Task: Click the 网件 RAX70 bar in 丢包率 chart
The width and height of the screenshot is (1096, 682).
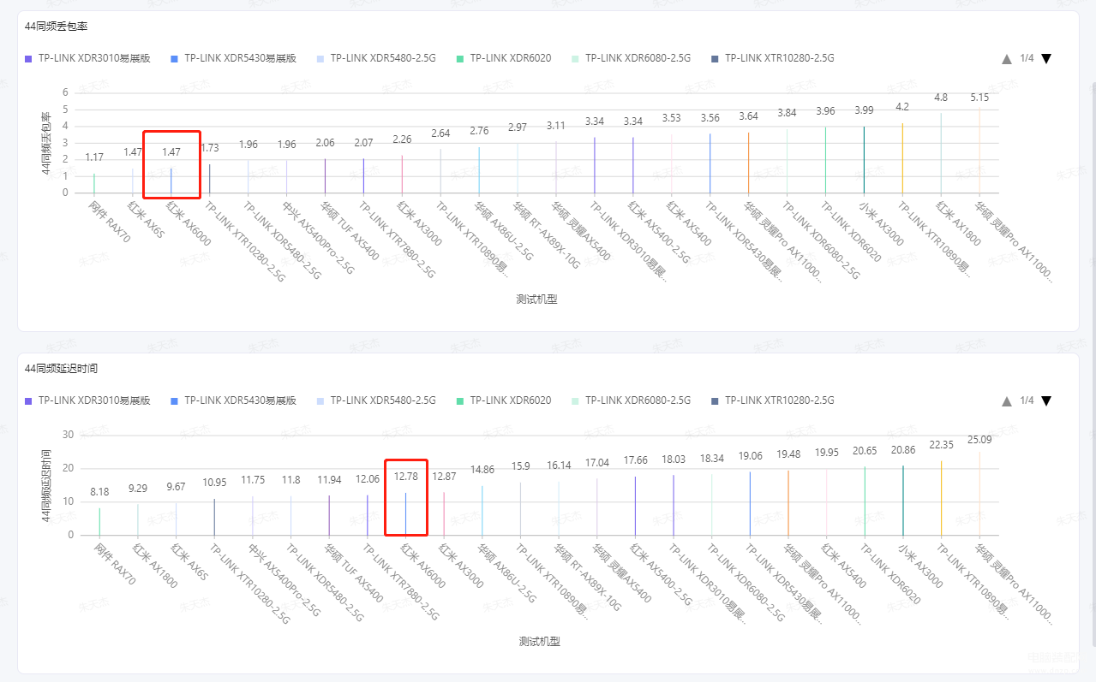Action: point(94,183)
